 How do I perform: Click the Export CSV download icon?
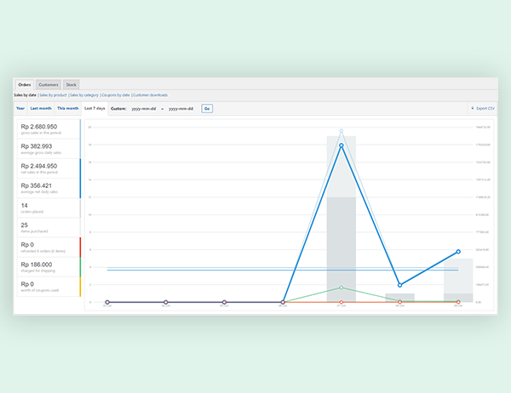point(472,109)
